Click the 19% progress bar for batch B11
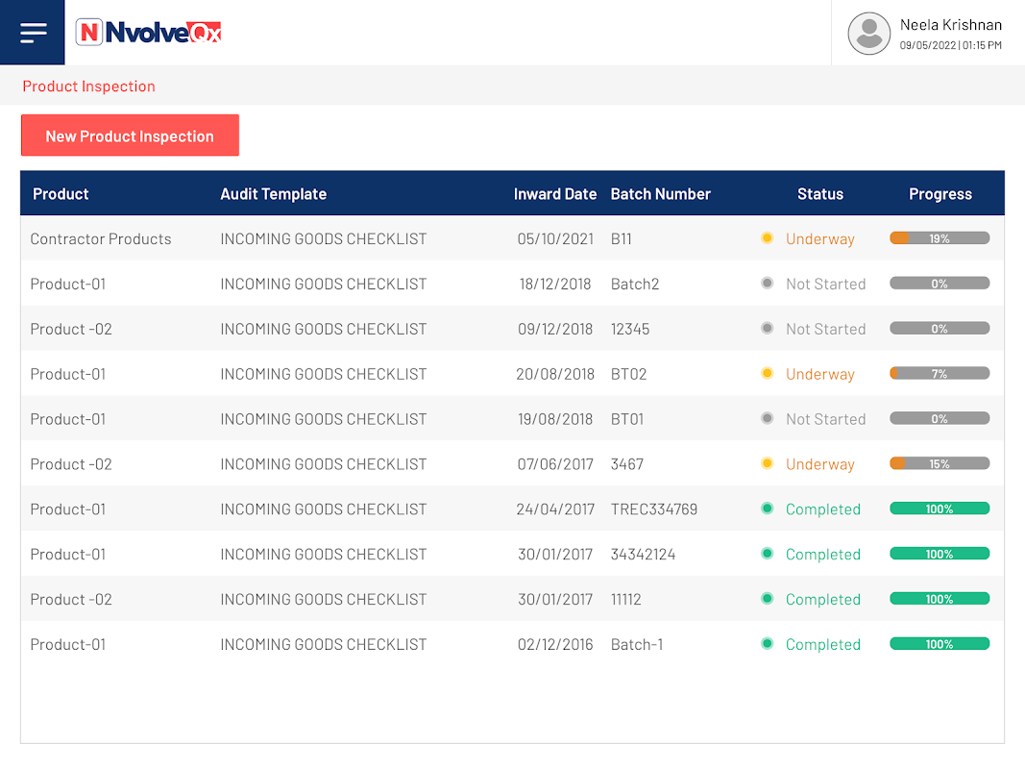The image size is (1025, 769). point(940,238)
